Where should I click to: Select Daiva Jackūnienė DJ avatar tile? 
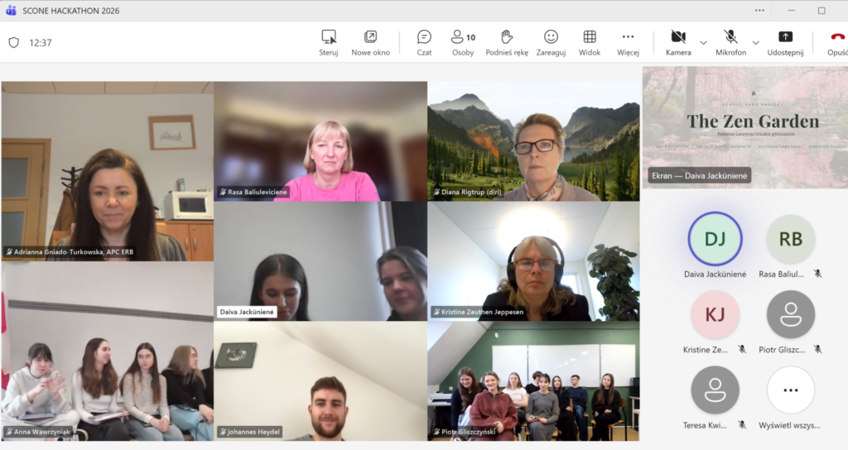click(715, 239)
